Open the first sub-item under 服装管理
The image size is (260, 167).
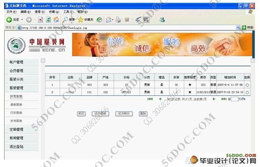coord(16,97)
